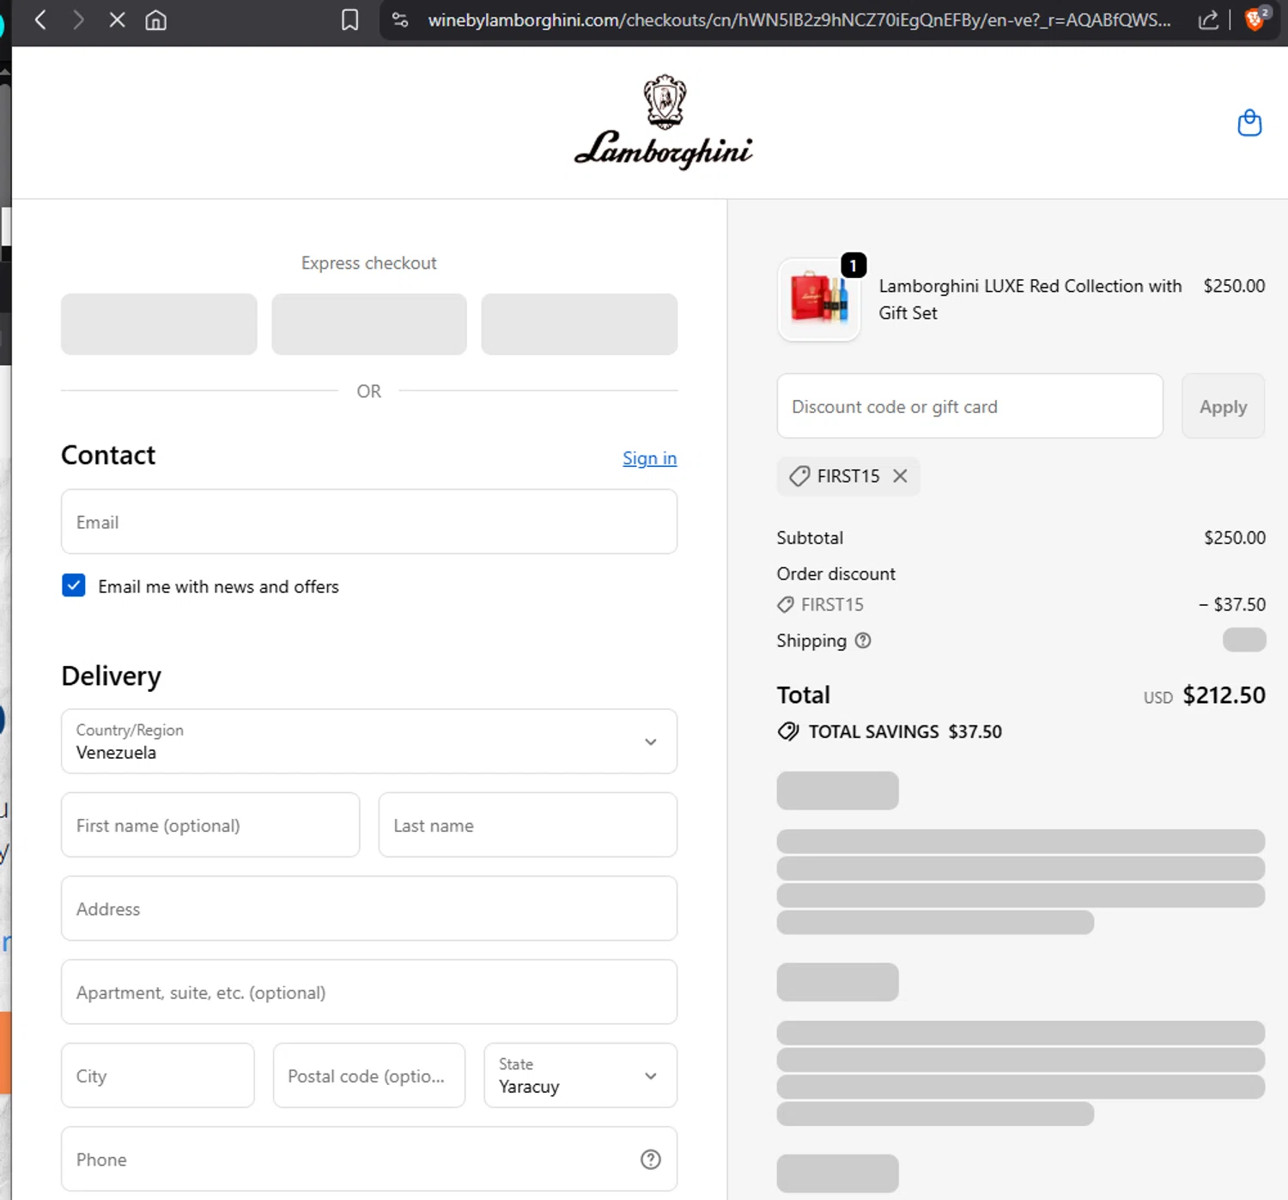The width and height of the screenshot is (1288, 1200).
Task: Follow the Sign in link
Action: pos(649,458)
